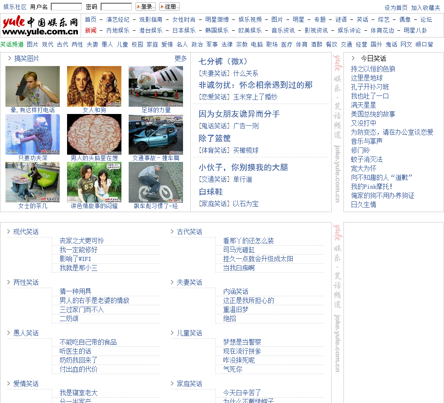Viewport: 444px width, 403px height.
Task: Select the 古代 joke category tab
Action: point(63,44)
